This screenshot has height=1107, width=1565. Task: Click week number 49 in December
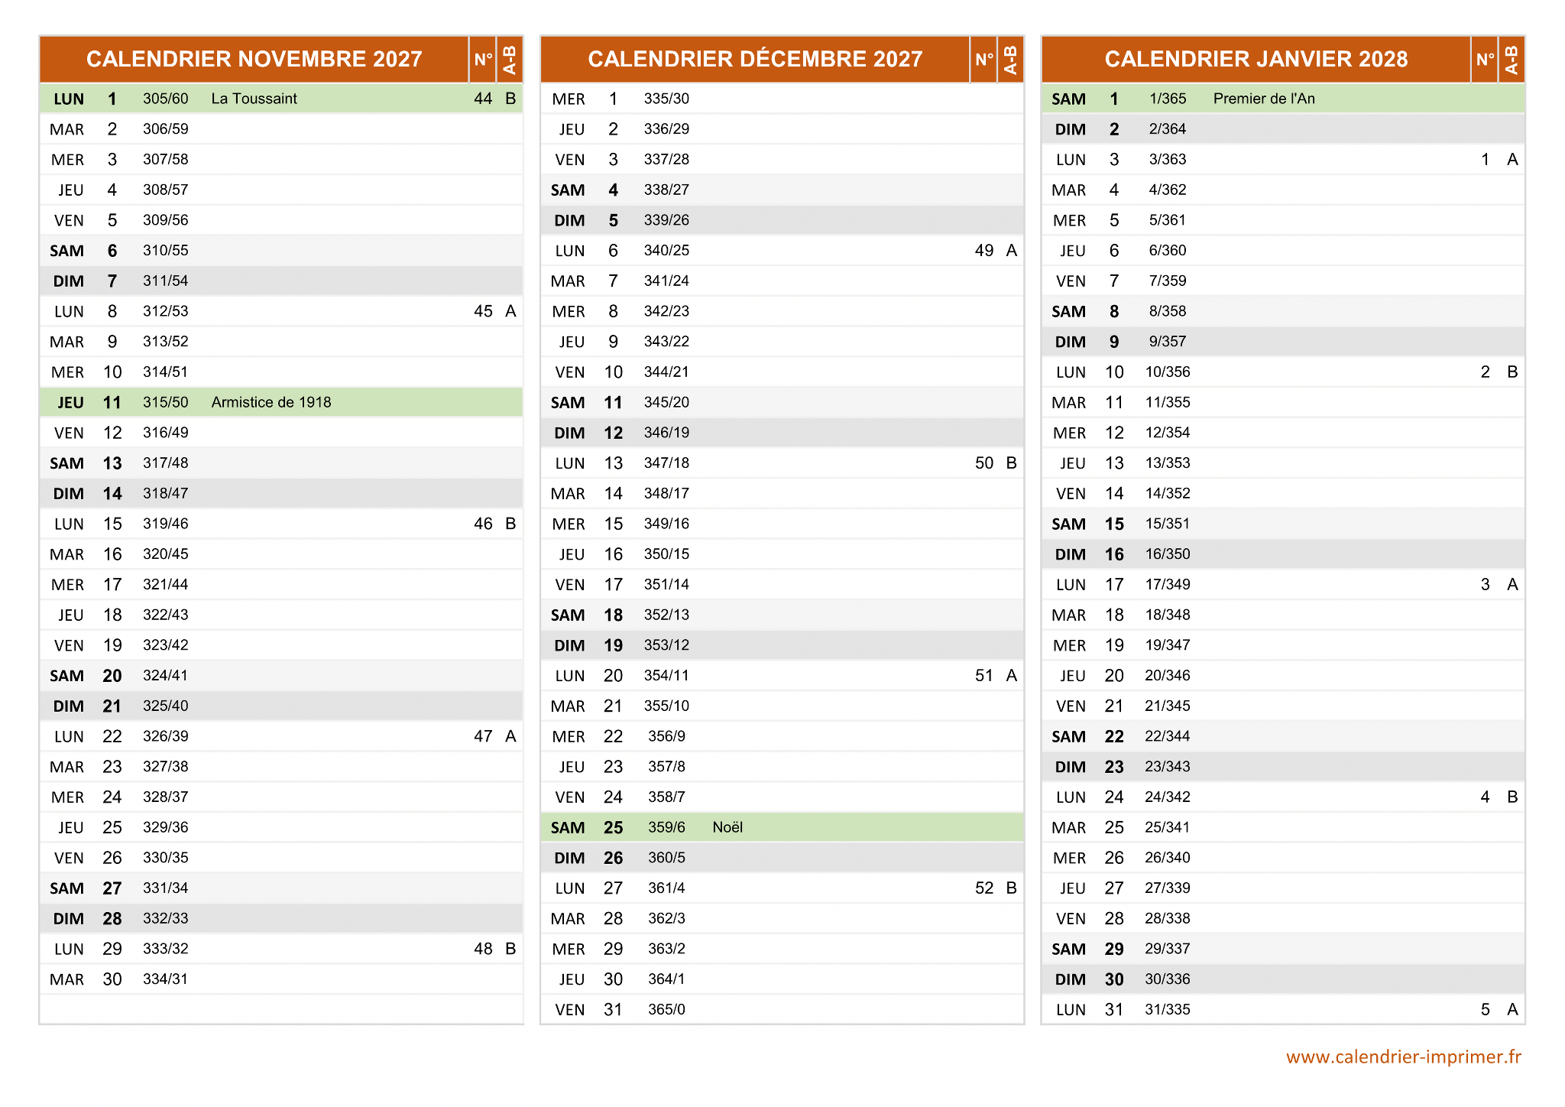point(983,251)
